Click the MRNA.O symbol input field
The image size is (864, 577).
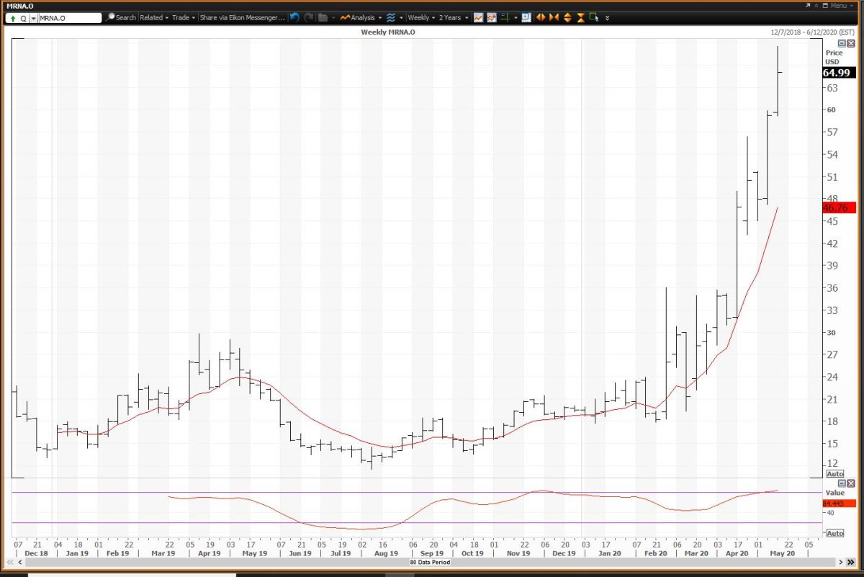[x=70, y=18]
